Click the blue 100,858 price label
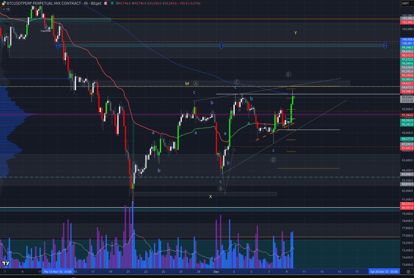 tap(407, 40)
